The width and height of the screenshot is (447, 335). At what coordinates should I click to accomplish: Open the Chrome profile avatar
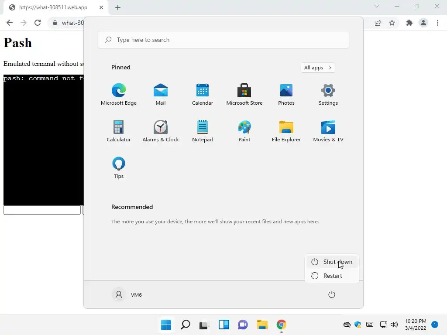tap(423, 23)
